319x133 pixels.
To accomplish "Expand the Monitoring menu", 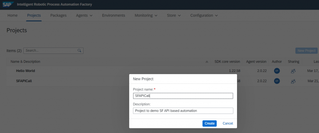I will click(x=146, y=16).
